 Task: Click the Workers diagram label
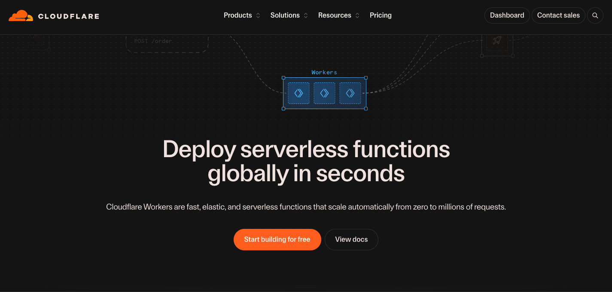(x=324, y=73)
